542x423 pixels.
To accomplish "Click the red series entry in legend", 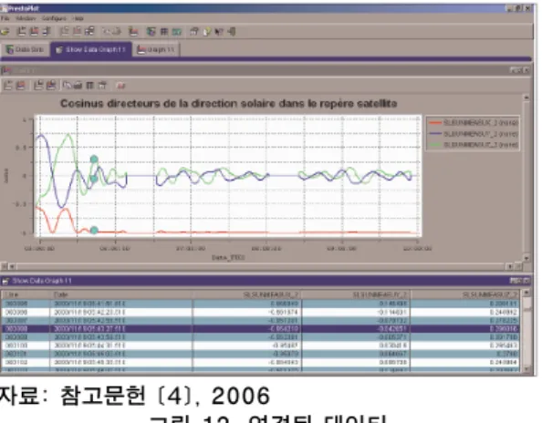I will 474,122.
